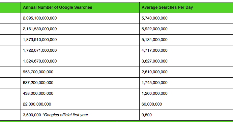Click the Googles official first year note

[x=65, y=115]
